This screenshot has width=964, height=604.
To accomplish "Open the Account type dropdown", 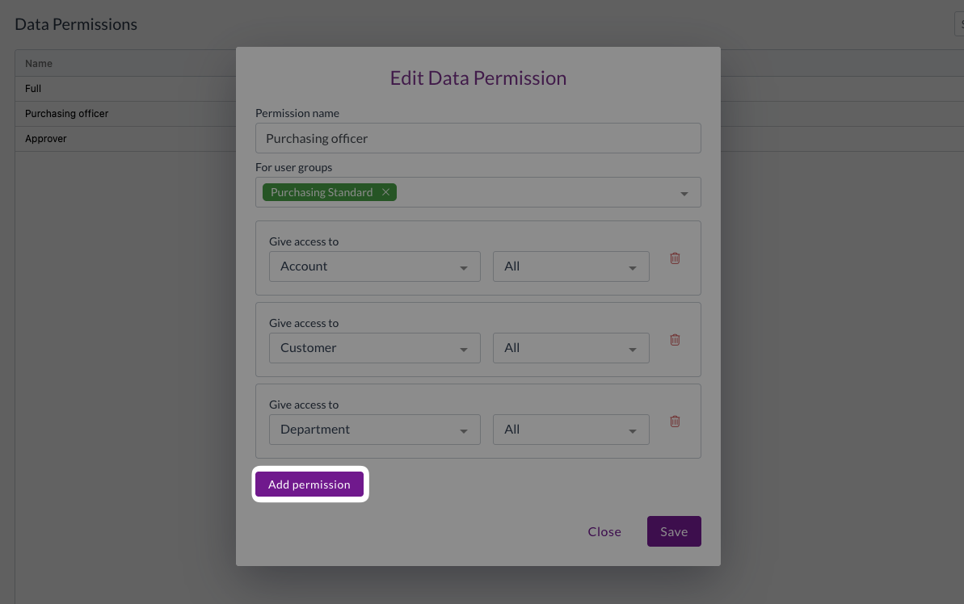I will pyautogui.click(x=374, y=266).
